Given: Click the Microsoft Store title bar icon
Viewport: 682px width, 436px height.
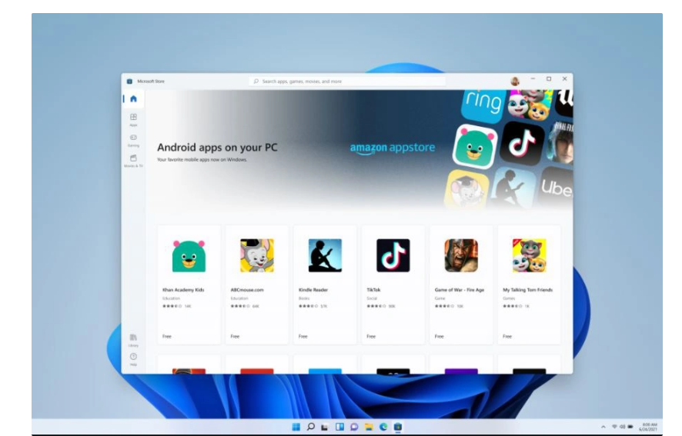Looking at the screenshot, I should [129, 82].
